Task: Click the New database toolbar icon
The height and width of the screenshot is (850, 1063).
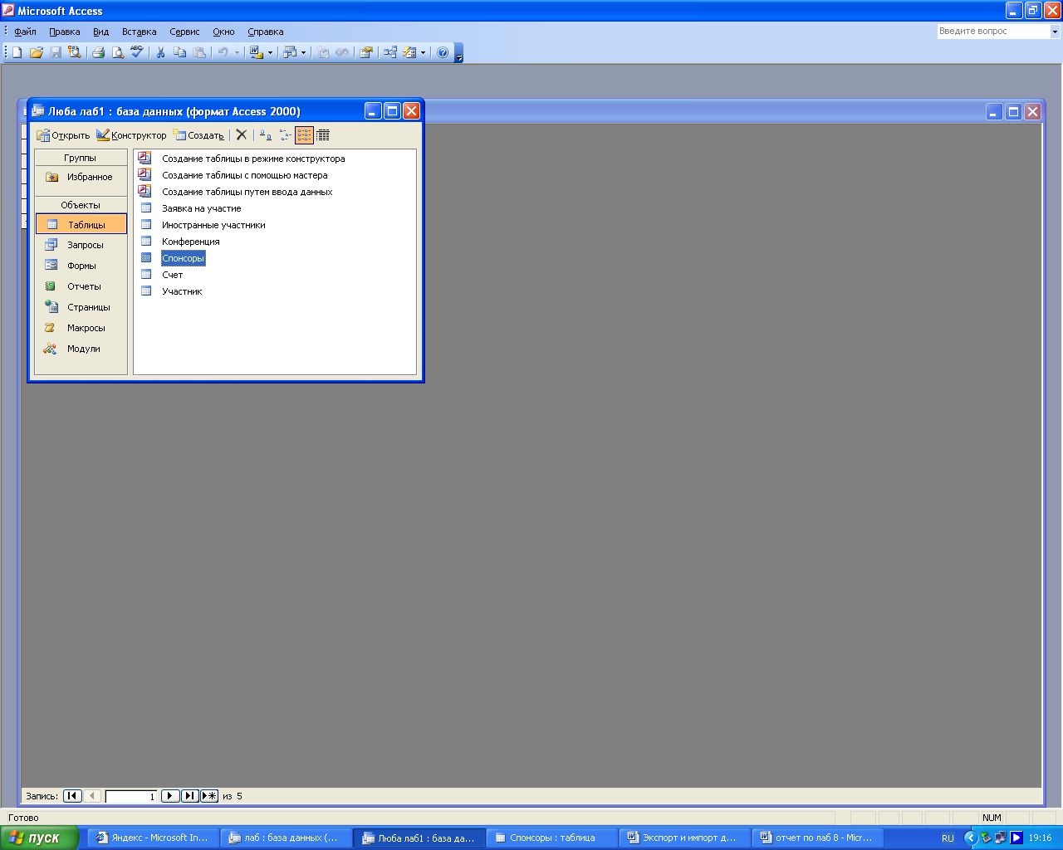Action: 17,52
